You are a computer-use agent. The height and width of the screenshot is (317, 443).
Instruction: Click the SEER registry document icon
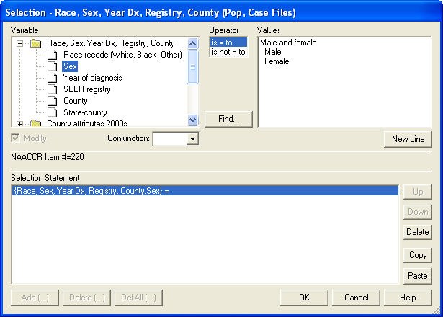[52, 89]
